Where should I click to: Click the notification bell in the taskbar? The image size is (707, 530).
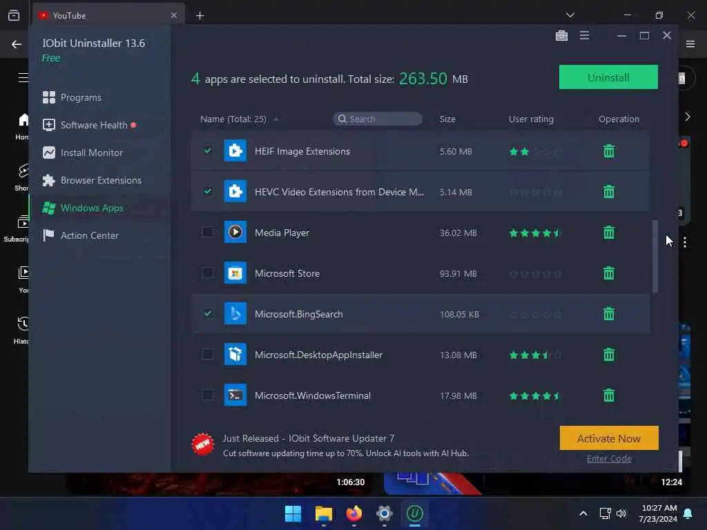(688, 513)
